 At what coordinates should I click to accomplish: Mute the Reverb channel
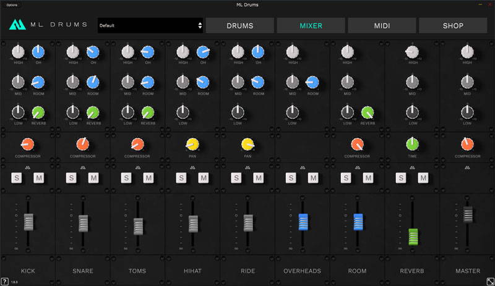[x=423, y=178]
